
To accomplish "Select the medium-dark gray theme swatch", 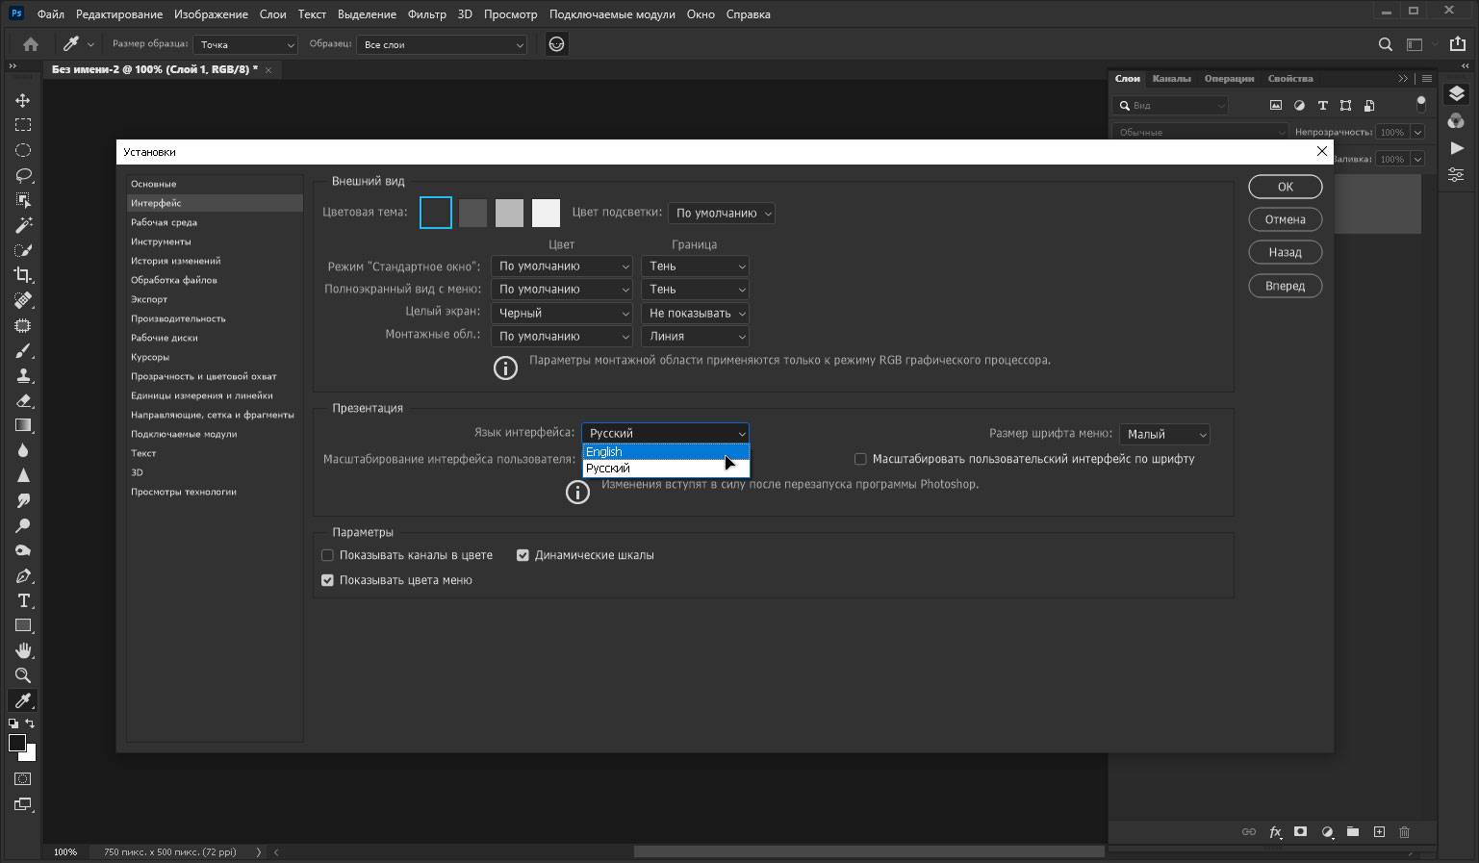I will tap(472, 213).
